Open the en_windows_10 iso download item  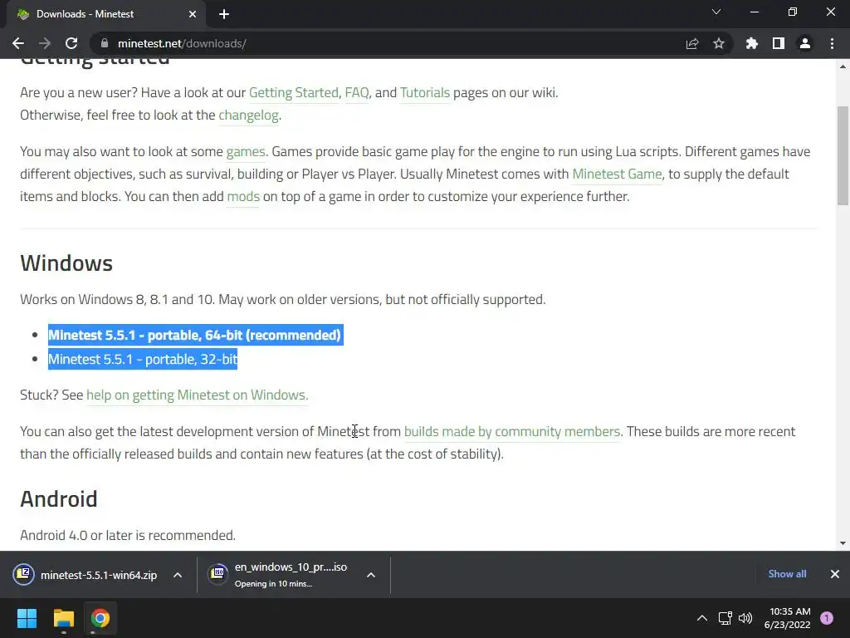pyautogui.click(x=279, y=575)
